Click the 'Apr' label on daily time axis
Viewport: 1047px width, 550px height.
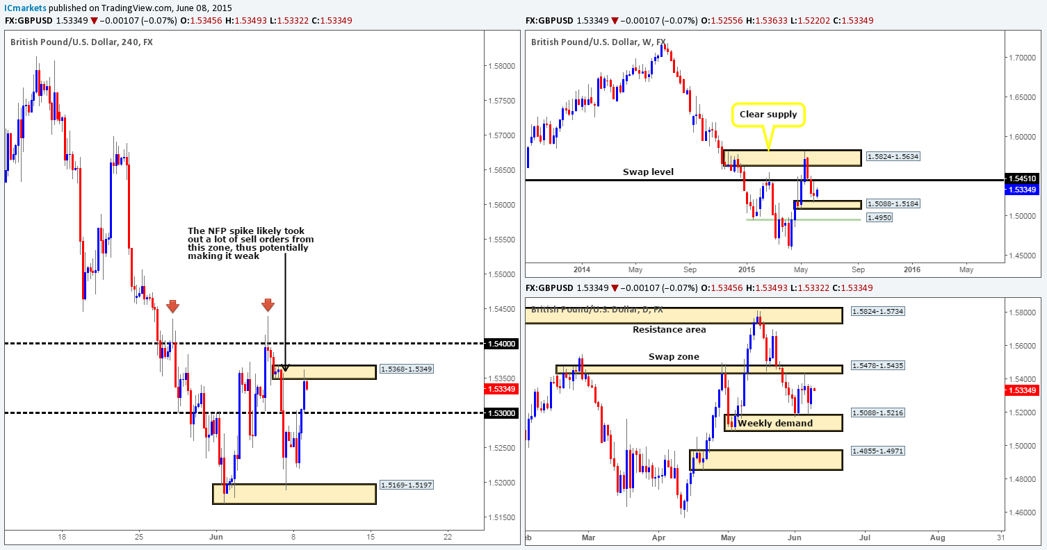coord(660,537)
